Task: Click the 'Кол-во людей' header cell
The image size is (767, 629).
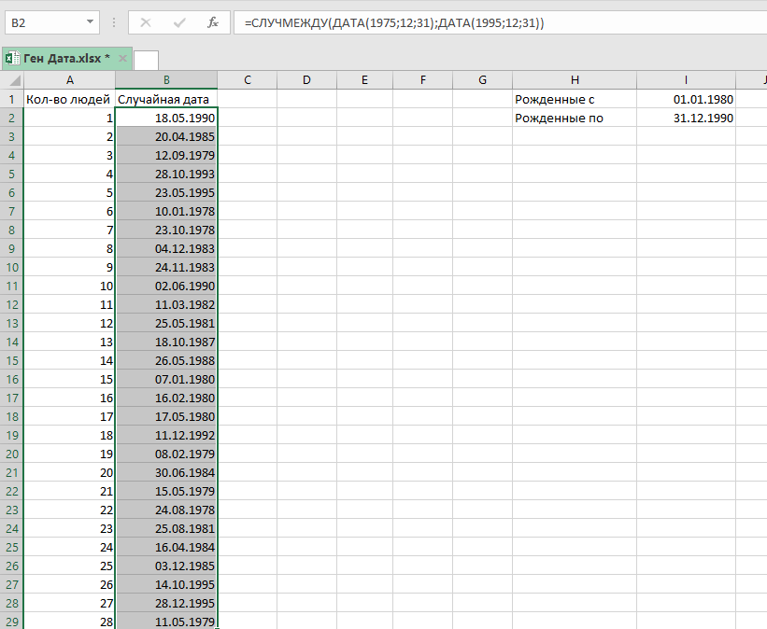Action: point(69,99)
